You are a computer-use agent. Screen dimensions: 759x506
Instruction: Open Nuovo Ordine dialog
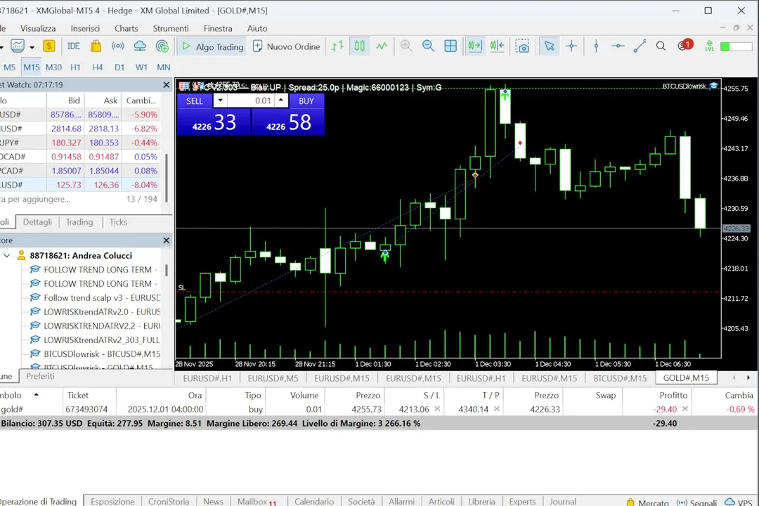(287, 46)
